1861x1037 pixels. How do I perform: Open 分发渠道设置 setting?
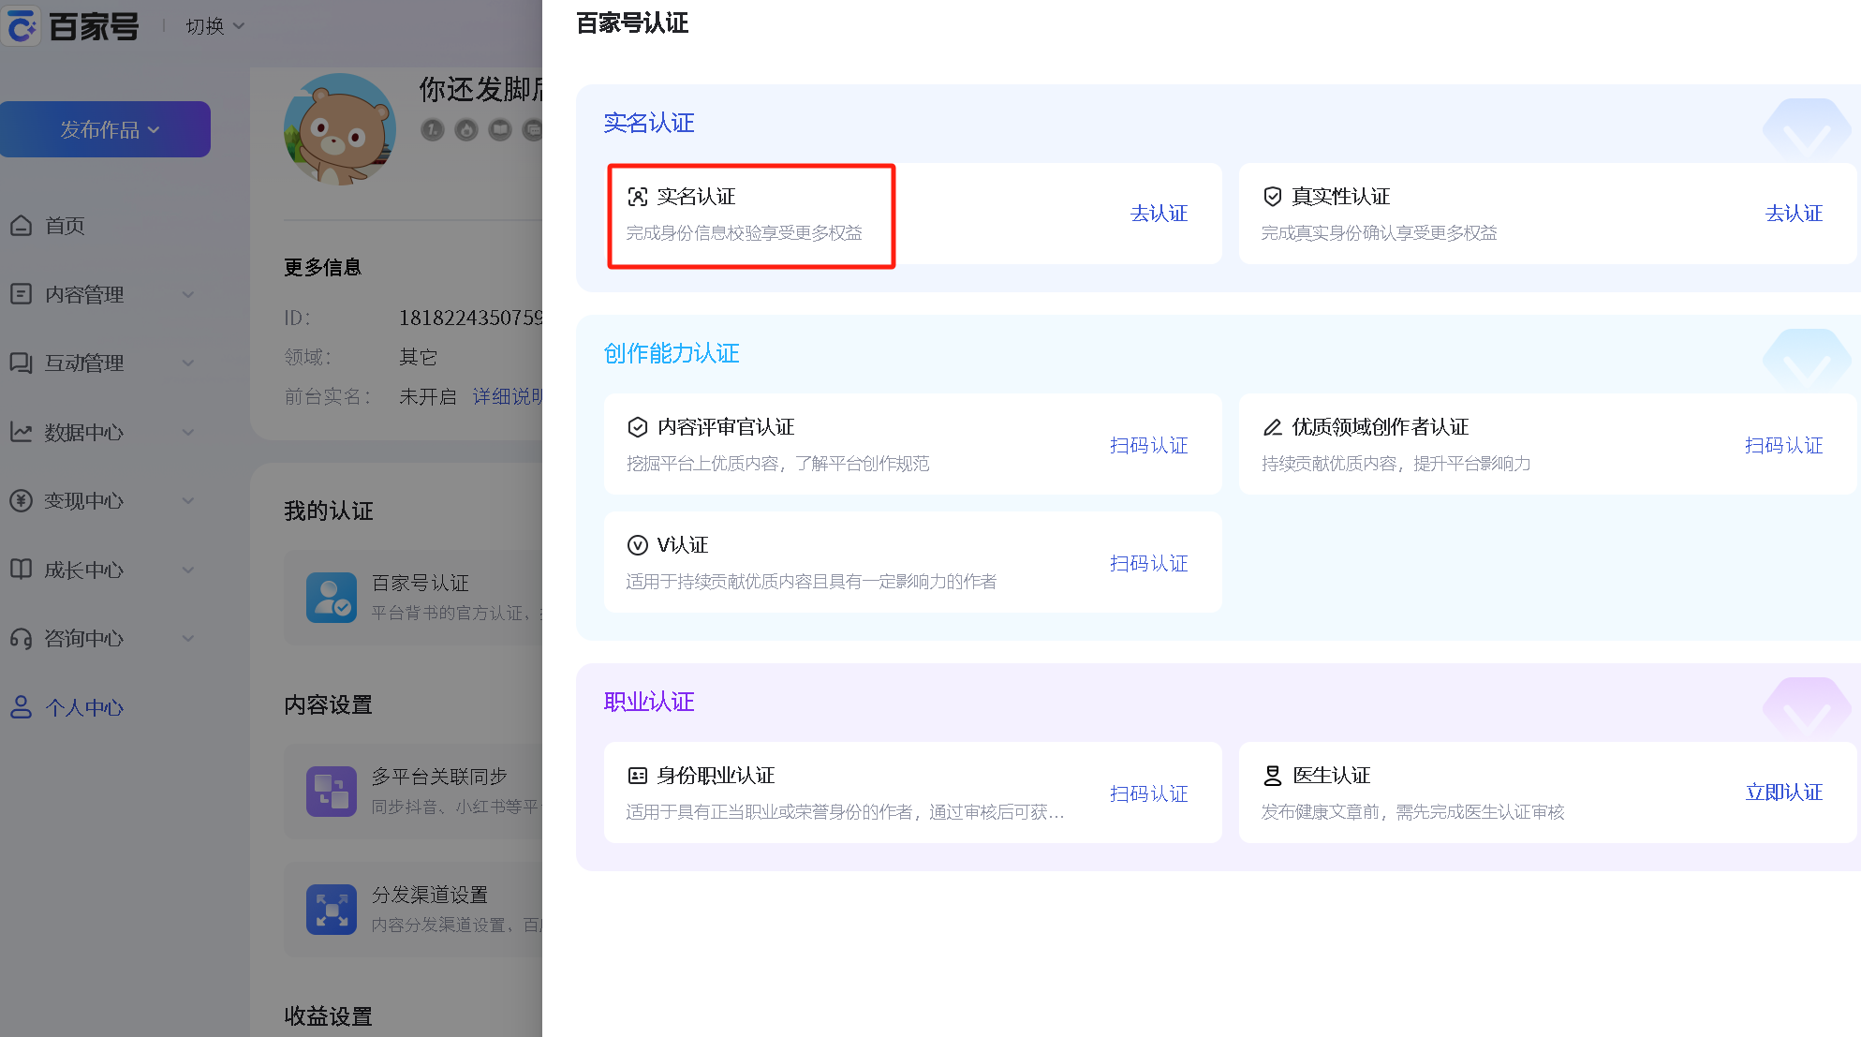[413, 909]
